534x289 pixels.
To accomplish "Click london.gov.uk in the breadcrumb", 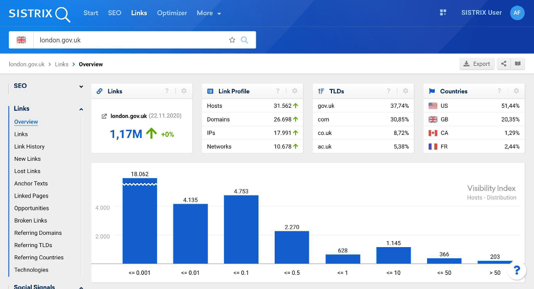I will click(x=27, y=64).
